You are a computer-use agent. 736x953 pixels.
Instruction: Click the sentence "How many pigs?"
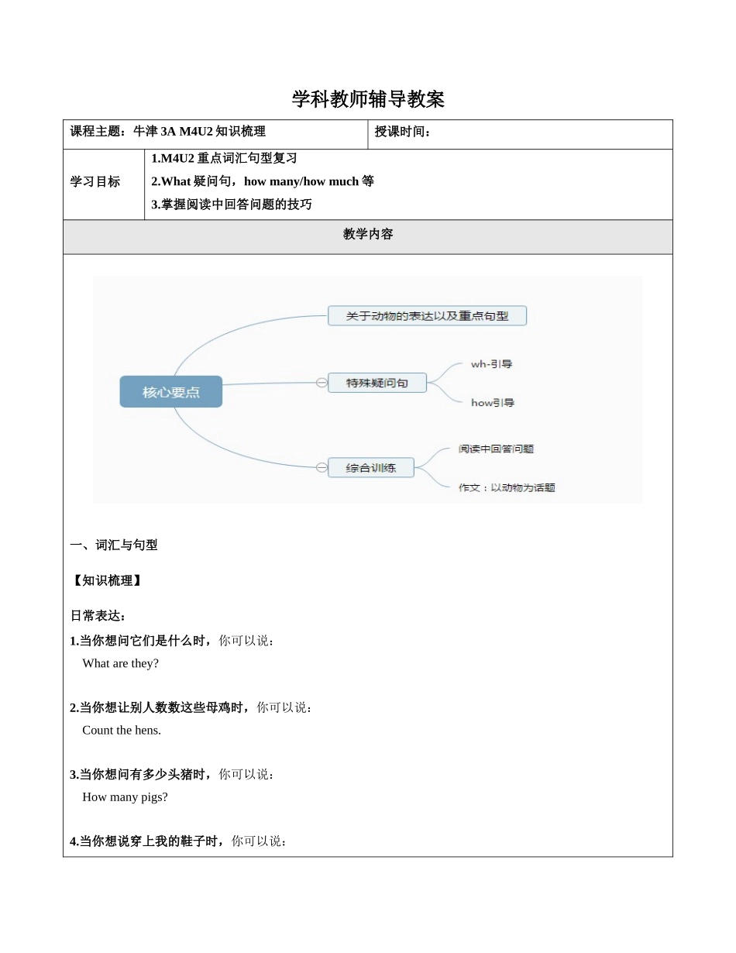coord(125,796)
